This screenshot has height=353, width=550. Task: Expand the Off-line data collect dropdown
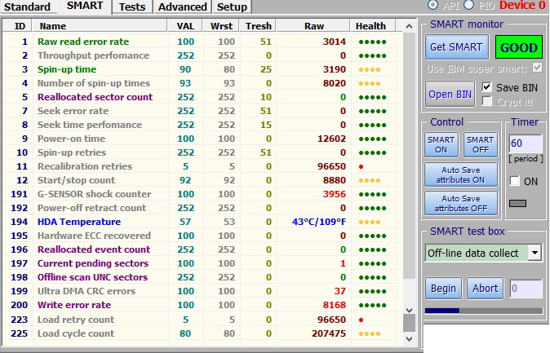(x=534, y=253)
